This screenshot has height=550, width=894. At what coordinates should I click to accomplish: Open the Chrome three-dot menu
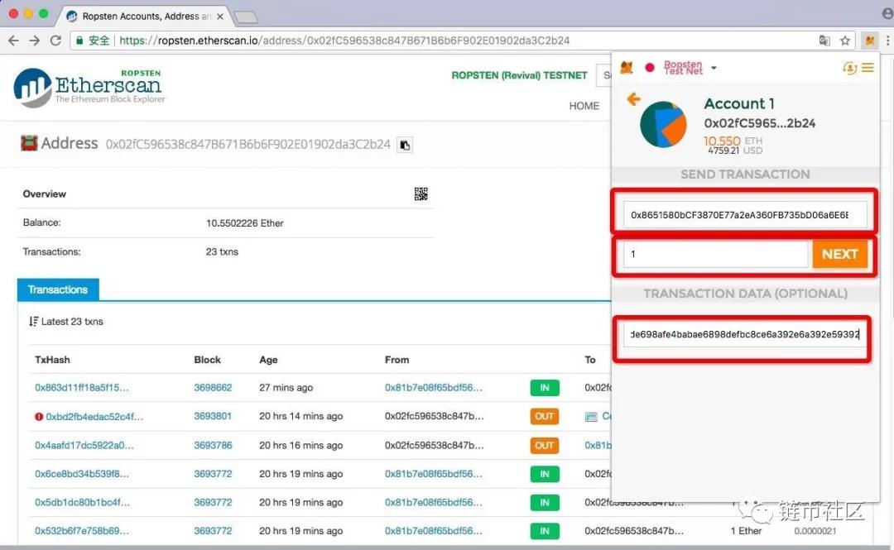(887, 40)
